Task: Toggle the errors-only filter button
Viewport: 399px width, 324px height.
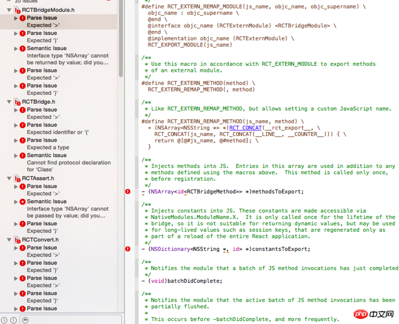Action: point(13,320)
